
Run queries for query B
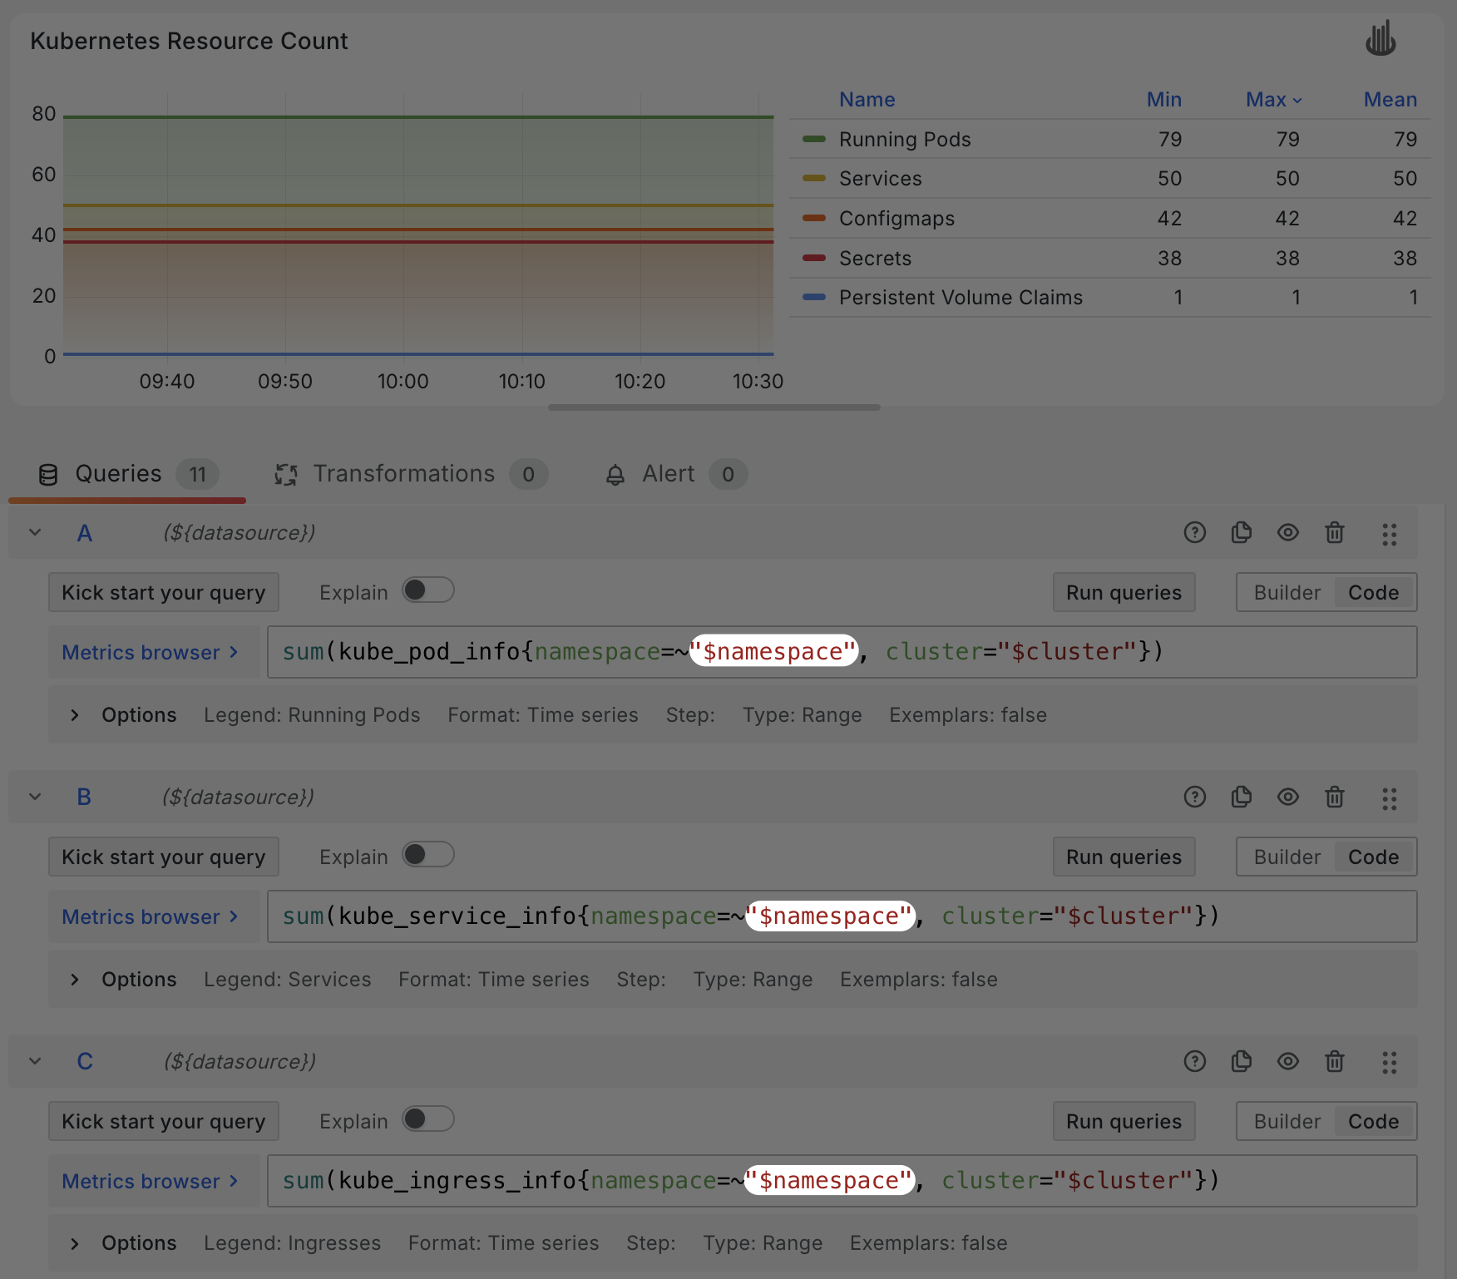pos(1124,857)
